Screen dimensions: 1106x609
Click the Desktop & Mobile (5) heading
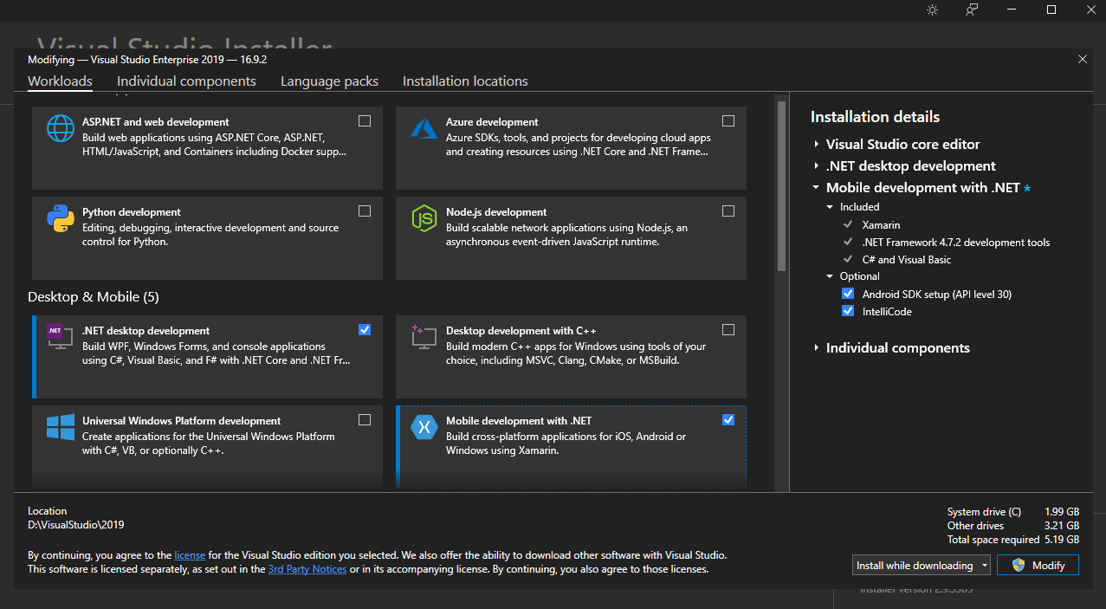pos(94,296)
